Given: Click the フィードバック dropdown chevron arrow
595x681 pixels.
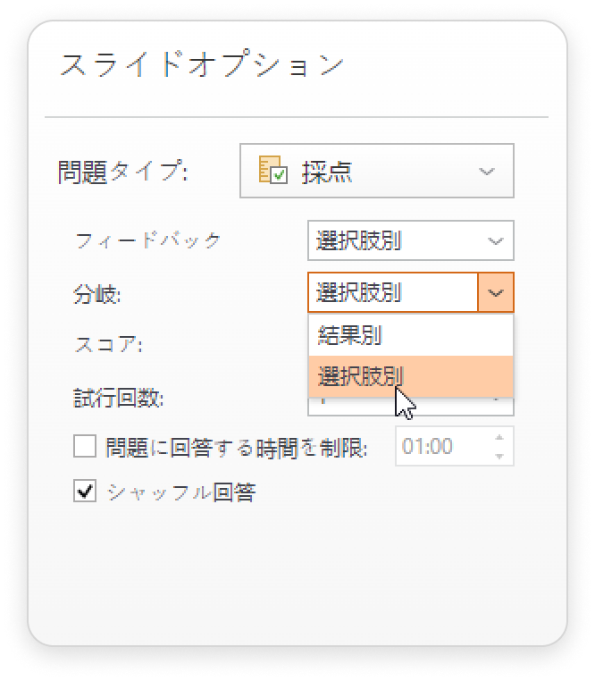Looking at the screenshot, I should click(x=495, y=241).
